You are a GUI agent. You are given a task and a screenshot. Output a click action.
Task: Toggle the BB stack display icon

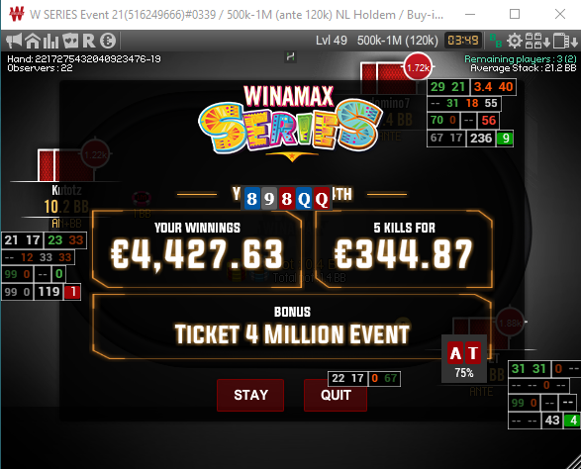coord(496,41)
